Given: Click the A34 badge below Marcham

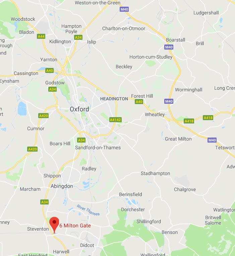Looking at the screenshot, I should click(44, 202).
